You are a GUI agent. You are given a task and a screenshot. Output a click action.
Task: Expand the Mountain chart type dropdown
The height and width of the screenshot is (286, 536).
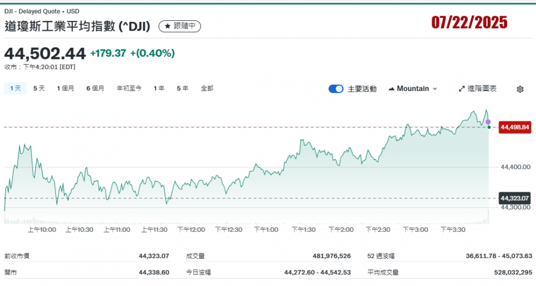coord(412,88)
